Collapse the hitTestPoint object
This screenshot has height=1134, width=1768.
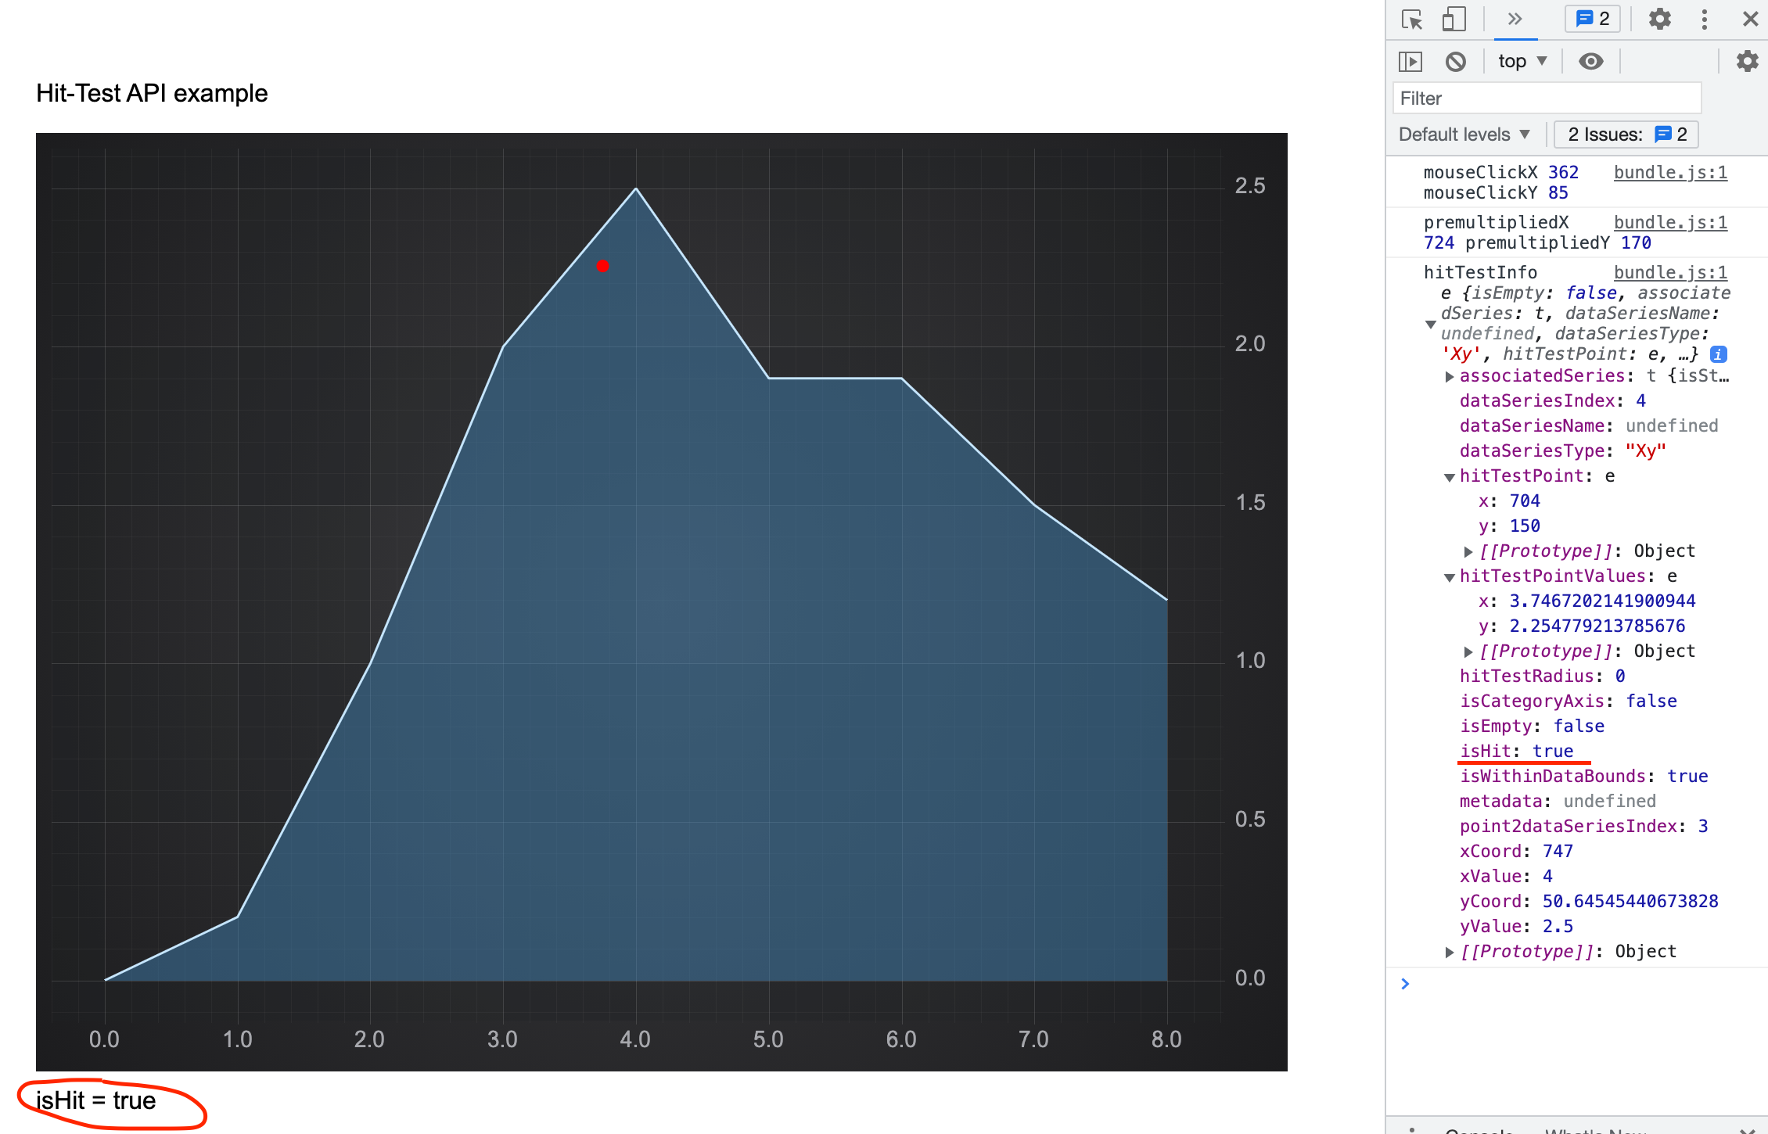coord(1450,477)
